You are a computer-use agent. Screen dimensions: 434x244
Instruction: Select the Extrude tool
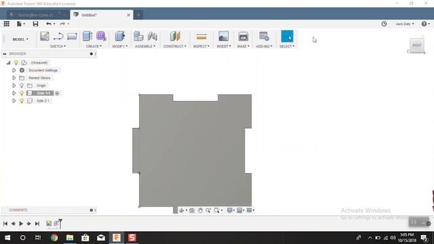pyautogui.click(x=87, y=36)
